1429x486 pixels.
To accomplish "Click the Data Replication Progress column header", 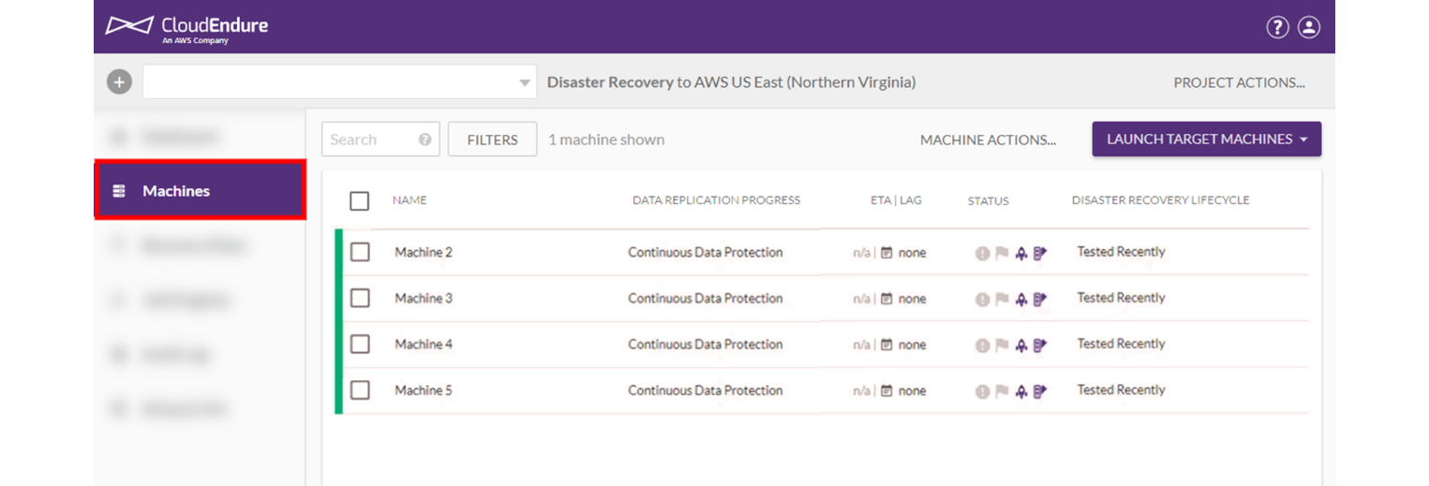I will (717, 200).
